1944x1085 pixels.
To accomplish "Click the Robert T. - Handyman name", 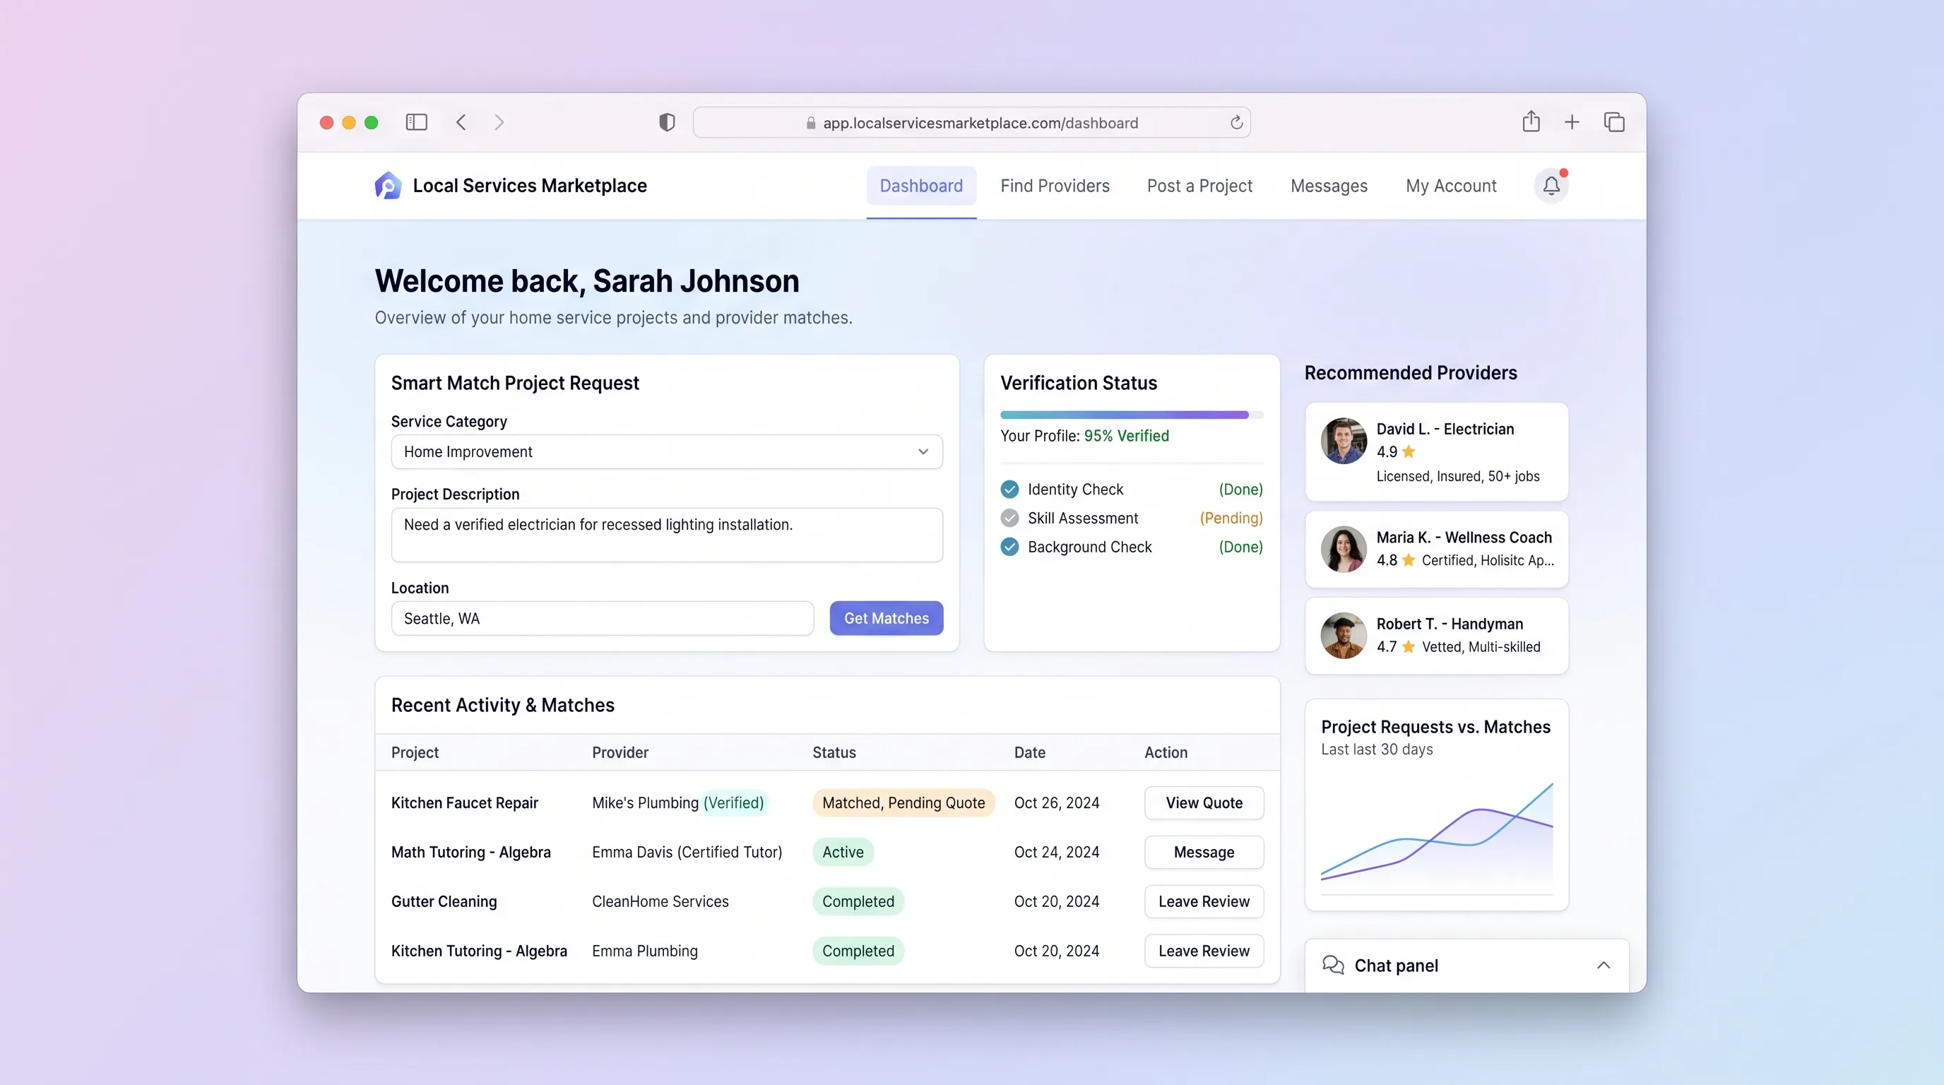I will (x=1449, y=624).
